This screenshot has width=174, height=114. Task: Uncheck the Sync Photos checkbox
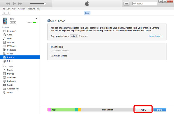click(x=48, y=21)
